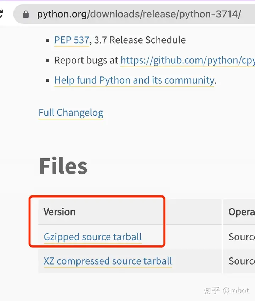
Task: Click the "Report bugs at" text
Action: click(86, 60)
